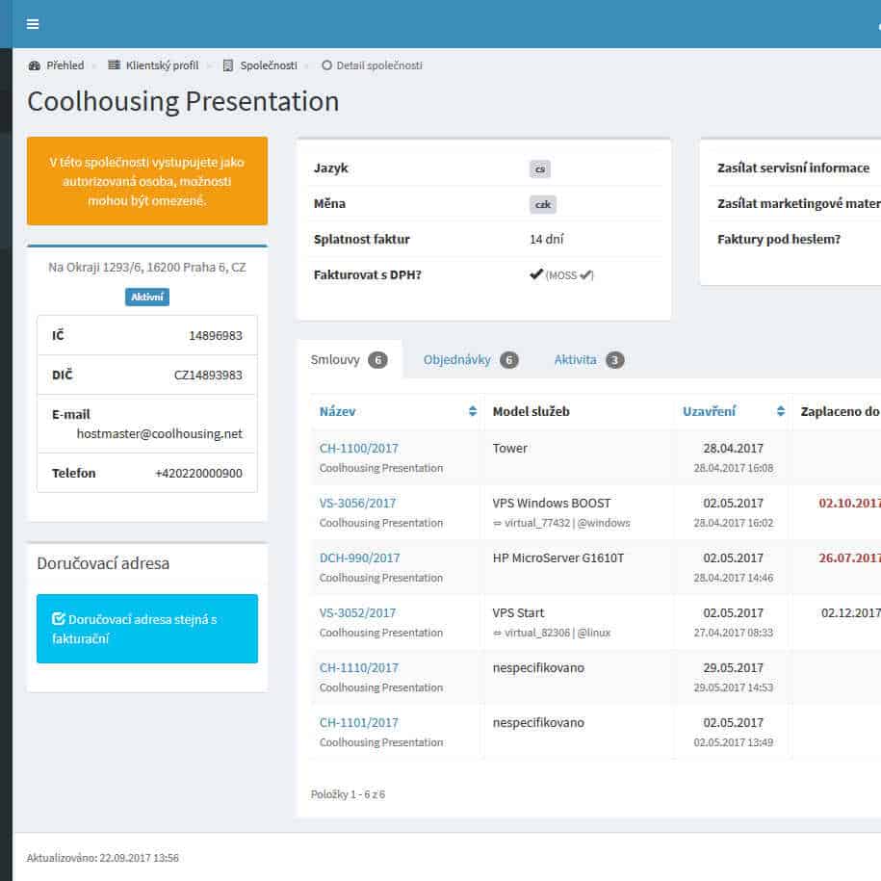The image size is (881, 881).
Task: Click the Doručovací adresa heading
Action: coord(103,563)
